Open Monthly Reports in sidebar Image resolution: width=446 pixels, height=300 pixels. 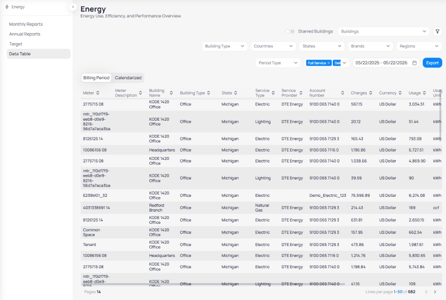coord(26,24)
